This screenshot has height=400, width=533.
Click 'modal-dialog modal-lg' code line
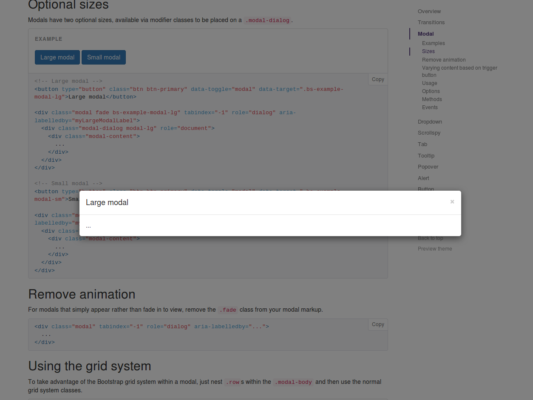128,128
